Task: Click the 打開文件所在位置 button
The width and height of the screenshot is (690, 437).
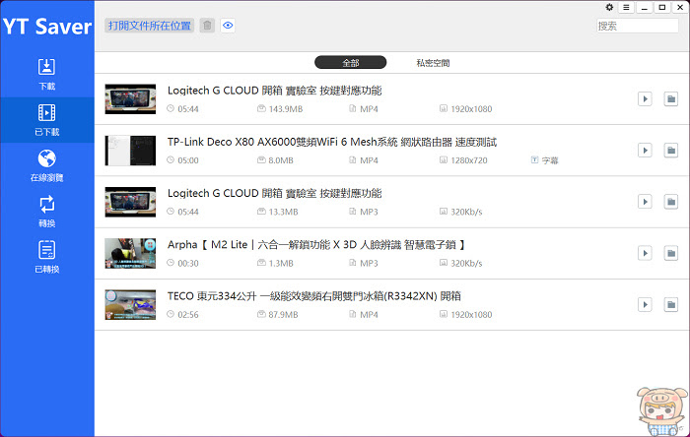Action: [150, 26]
